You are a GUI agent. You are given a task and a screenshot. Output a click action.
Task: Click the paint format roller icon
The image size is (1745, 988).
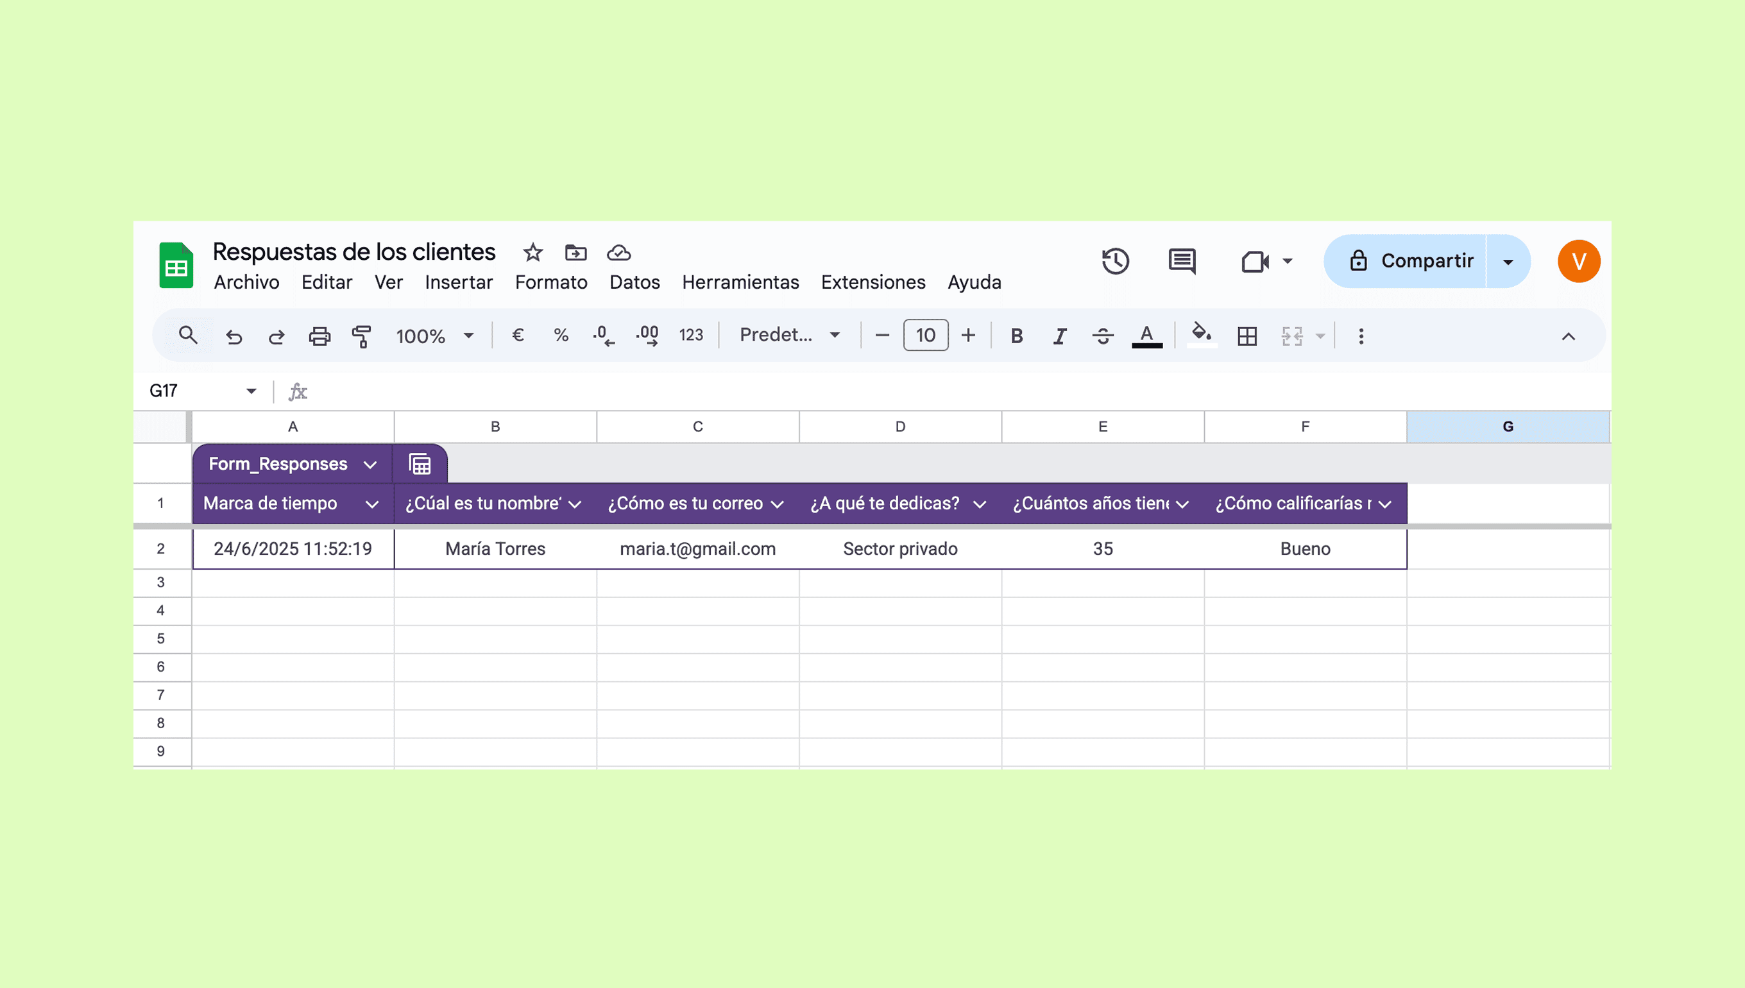pyautogui.click(x=362, y=336)
